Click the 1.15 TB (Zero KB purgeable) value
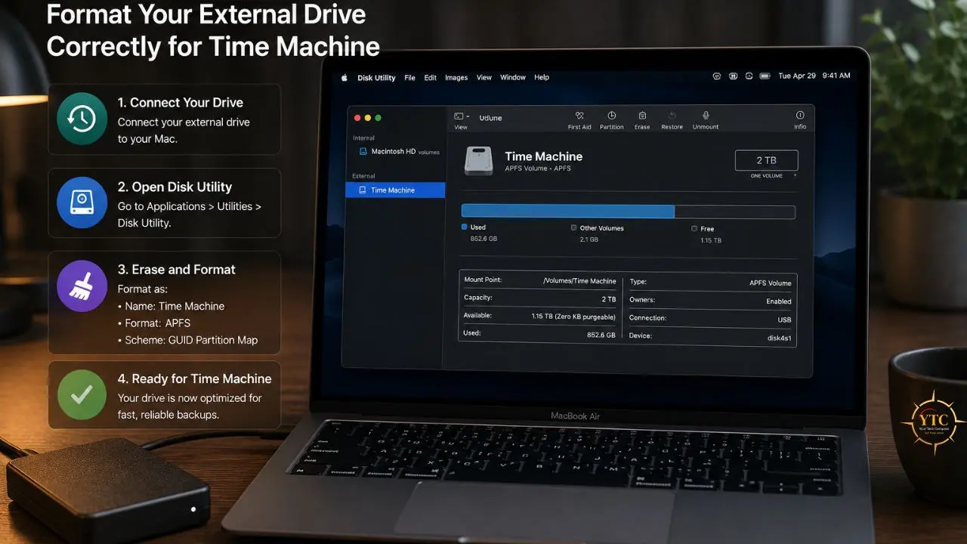 573,317
